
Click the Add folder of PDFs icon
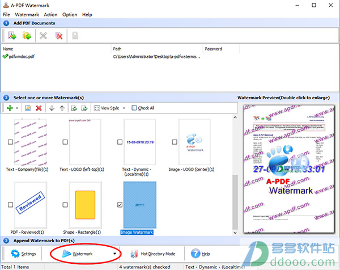[27, 35]
